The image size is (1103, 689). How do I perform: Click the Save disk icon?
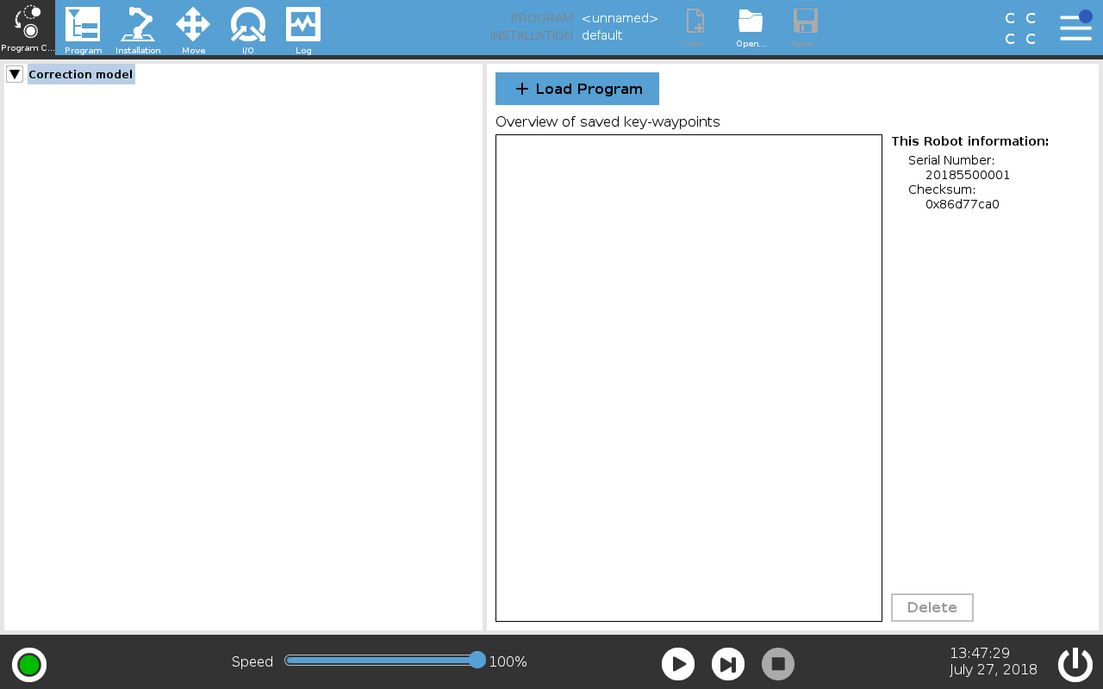click(x=805, y=27)
